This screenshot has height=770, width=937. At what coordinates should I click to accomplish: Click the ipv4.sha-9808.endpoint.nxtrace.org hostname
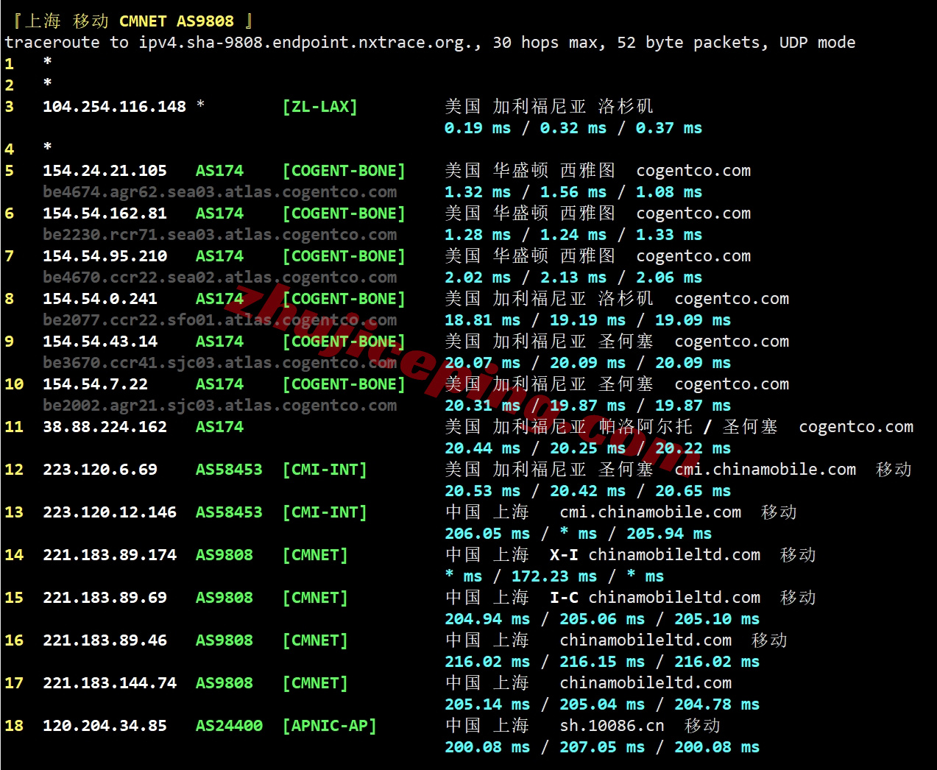tap(305, 43)
